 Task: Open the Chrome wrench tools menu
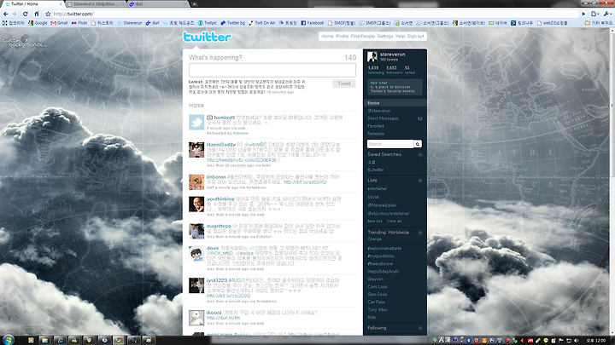tap(606, 14)
